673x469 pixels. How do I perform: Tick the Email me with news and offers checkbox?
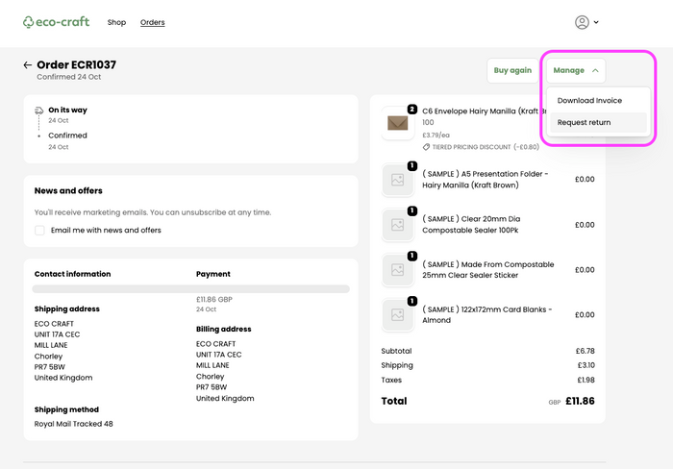point(39,231)
